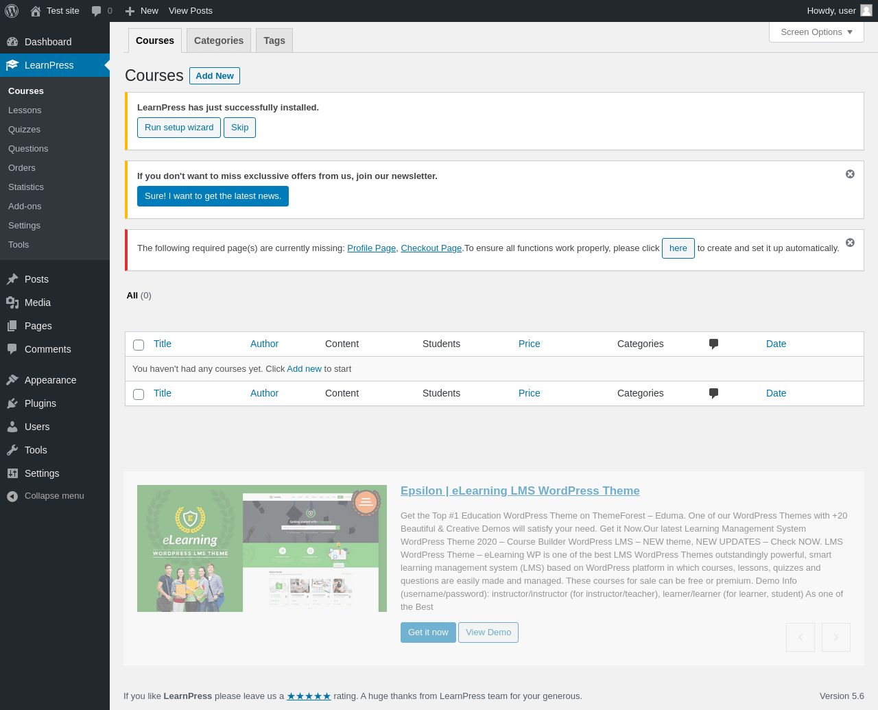This screenshot has height=710, width=878.
Task: Click the LearnPress graduation cap icon
Action: pyautogui.click(x=12, y=65)
